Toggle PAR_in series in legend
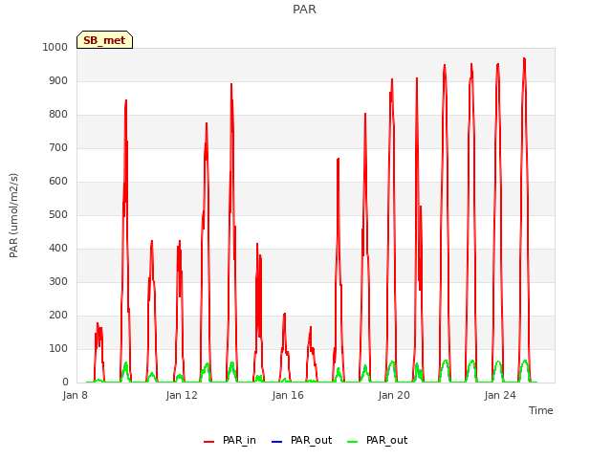 pyautogui.click(x=229, y=440)
